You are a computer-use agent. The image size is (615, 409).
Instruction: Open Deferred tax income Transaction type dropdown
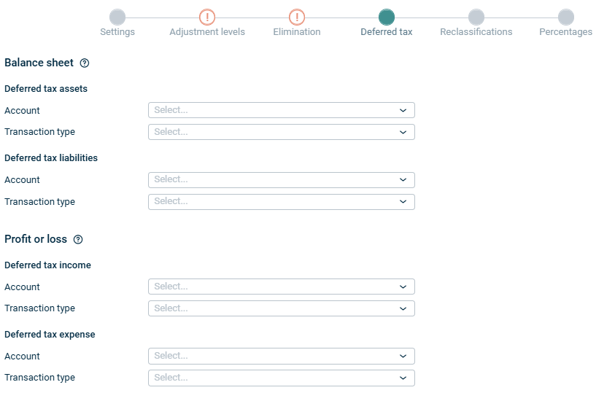[x=281, y=308]
